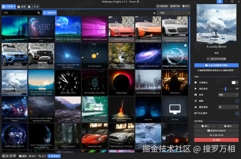Select Autumn Forest Waterfall wallpaper
Viewport: 241px width, 159px height.
pyautogui.click(x=122, y=56)
